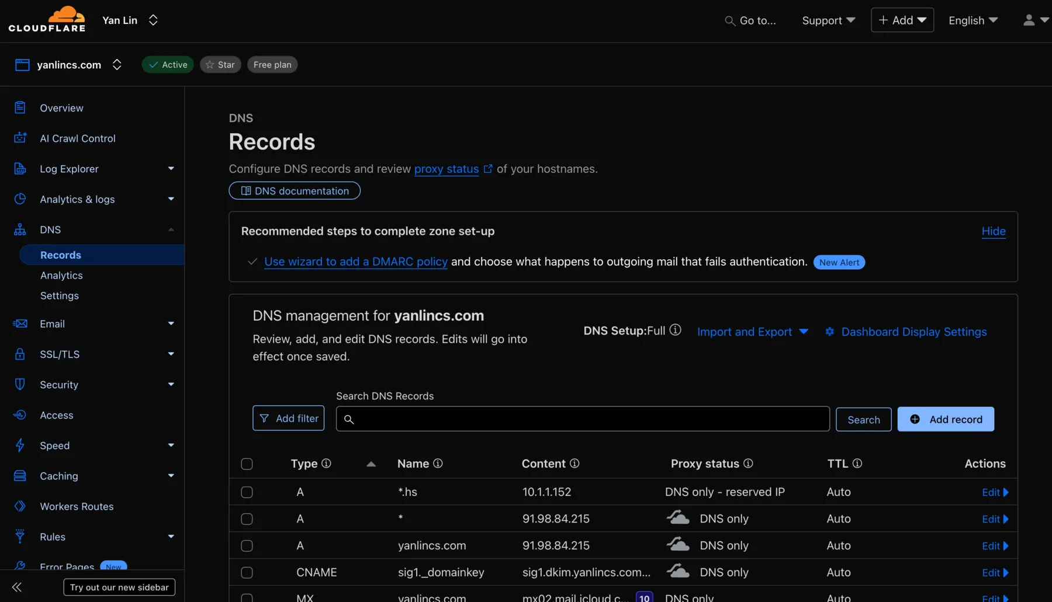Open the Go to... search
1052x602 pixels.
click(750, 20)
